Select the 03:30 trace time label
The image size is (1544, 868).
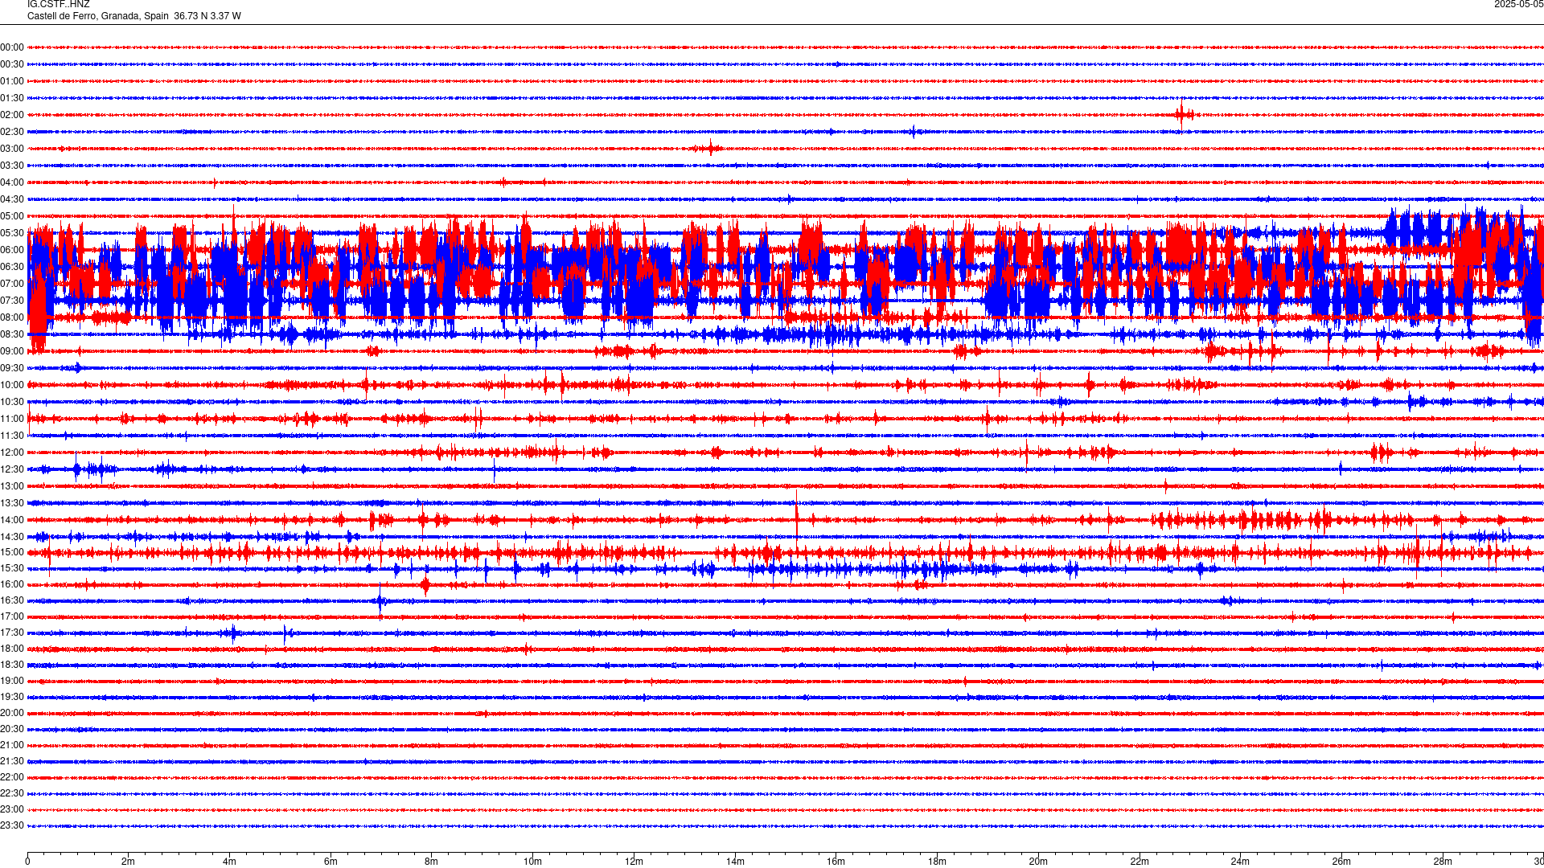pos(12,166)
